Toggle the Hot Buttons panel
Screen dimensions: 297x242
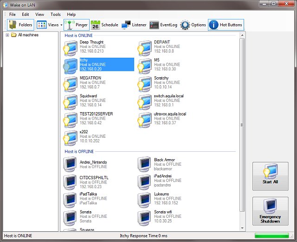pyautogui.click(x=226, y=25)
